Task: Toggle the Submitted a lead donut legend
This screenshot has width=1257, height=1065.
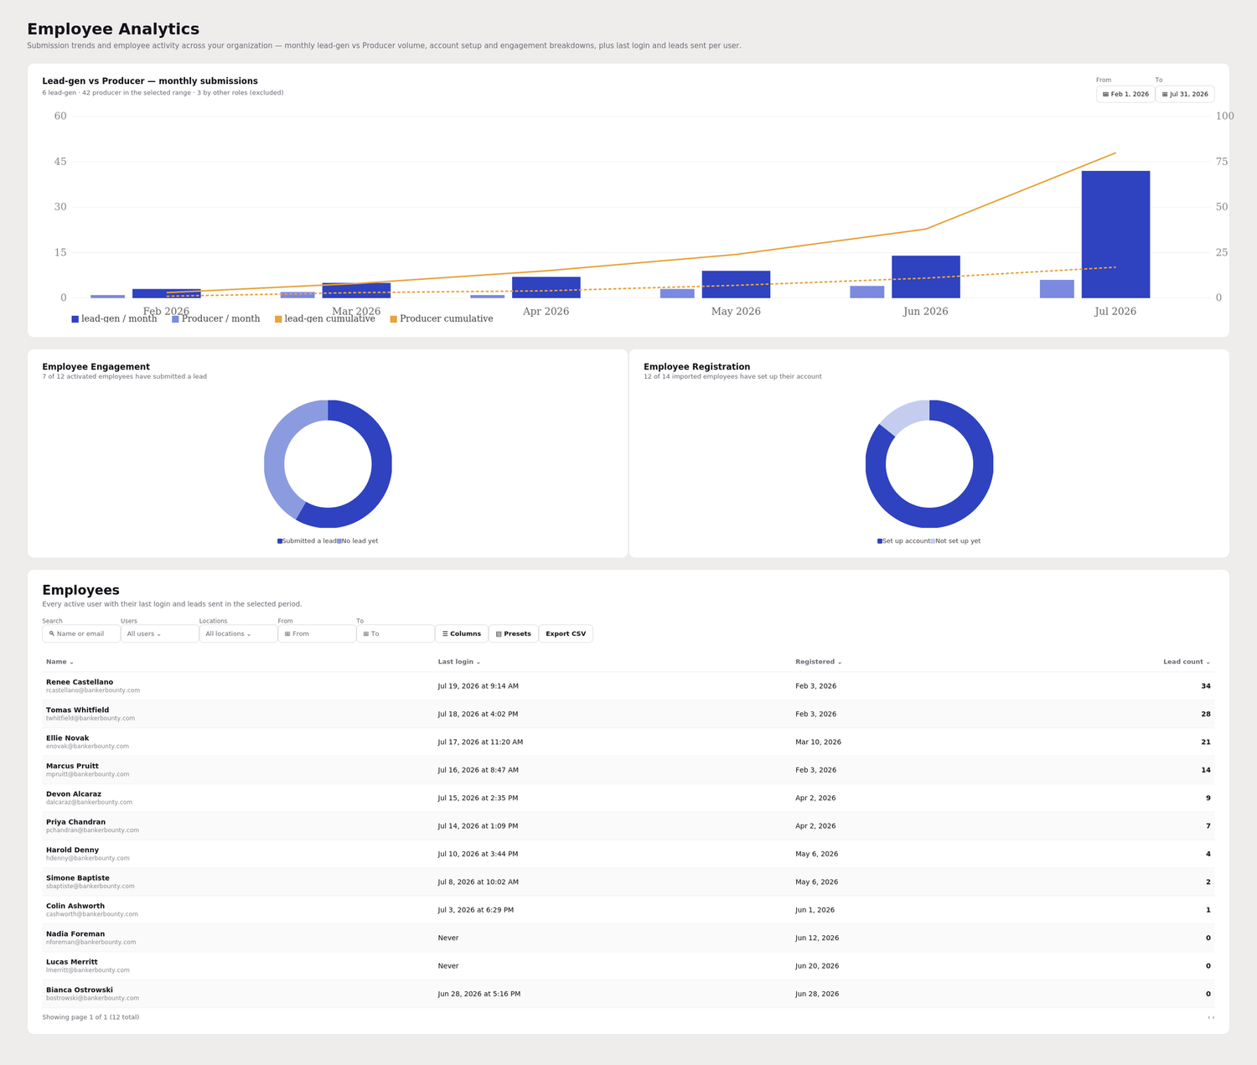Action: 307,541
